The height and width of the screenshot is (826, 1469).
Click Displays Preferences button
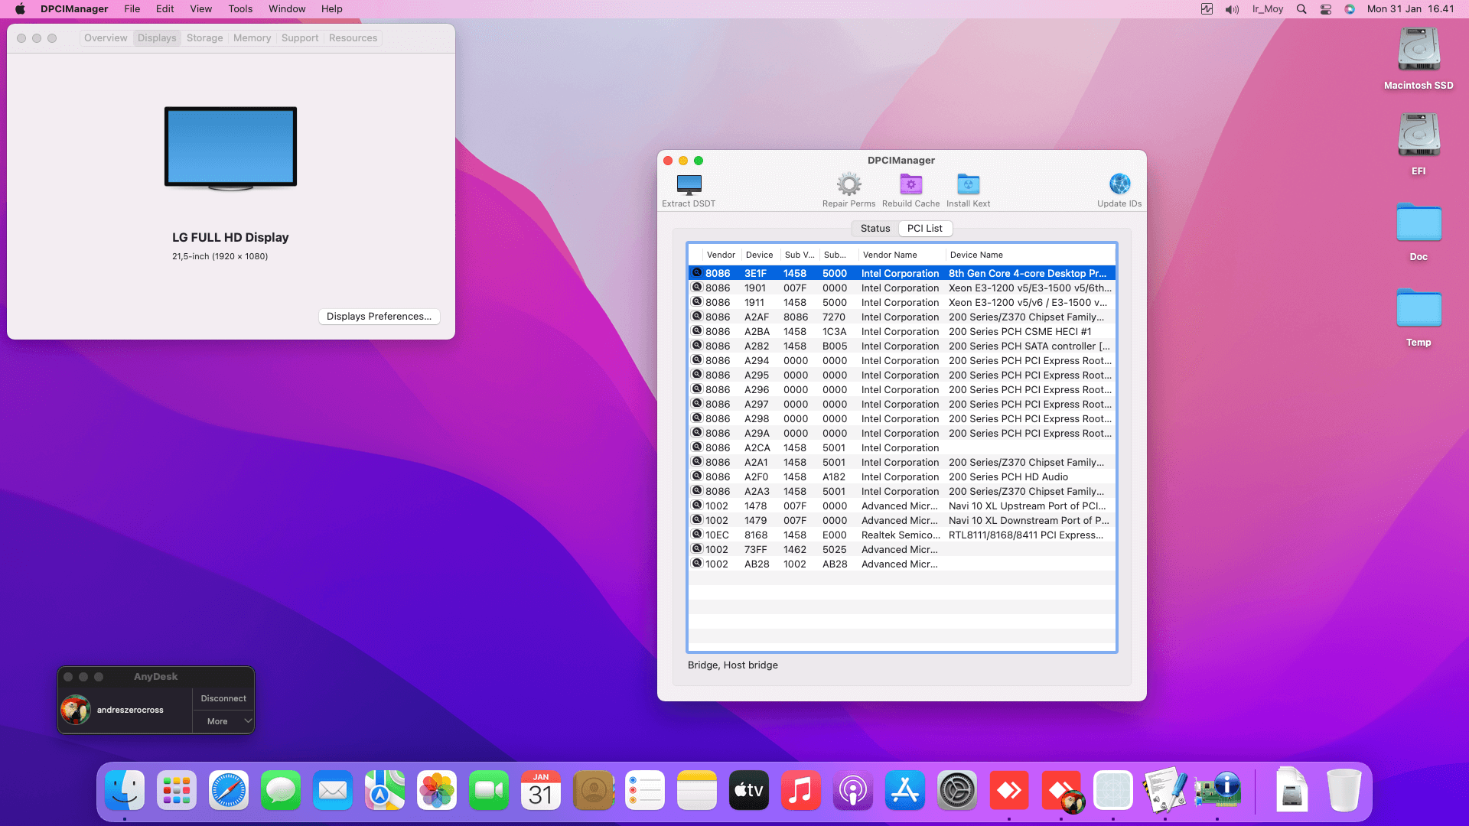(x=379, y=317)
